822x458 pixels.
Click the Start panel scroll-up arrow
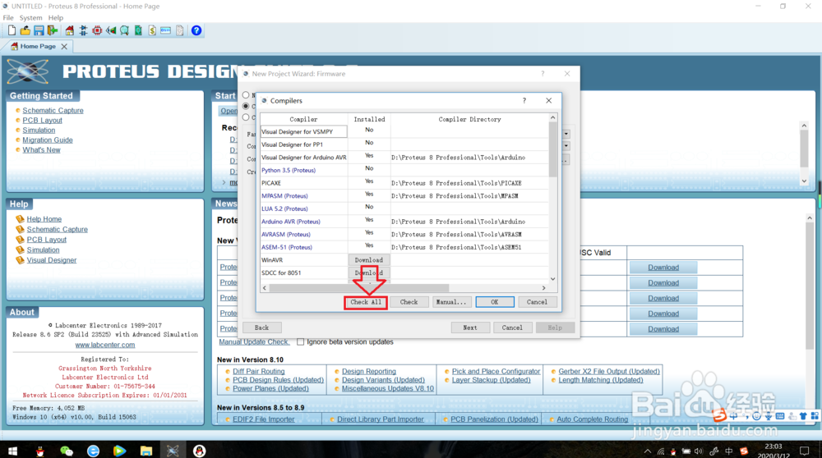click(804, 126)
